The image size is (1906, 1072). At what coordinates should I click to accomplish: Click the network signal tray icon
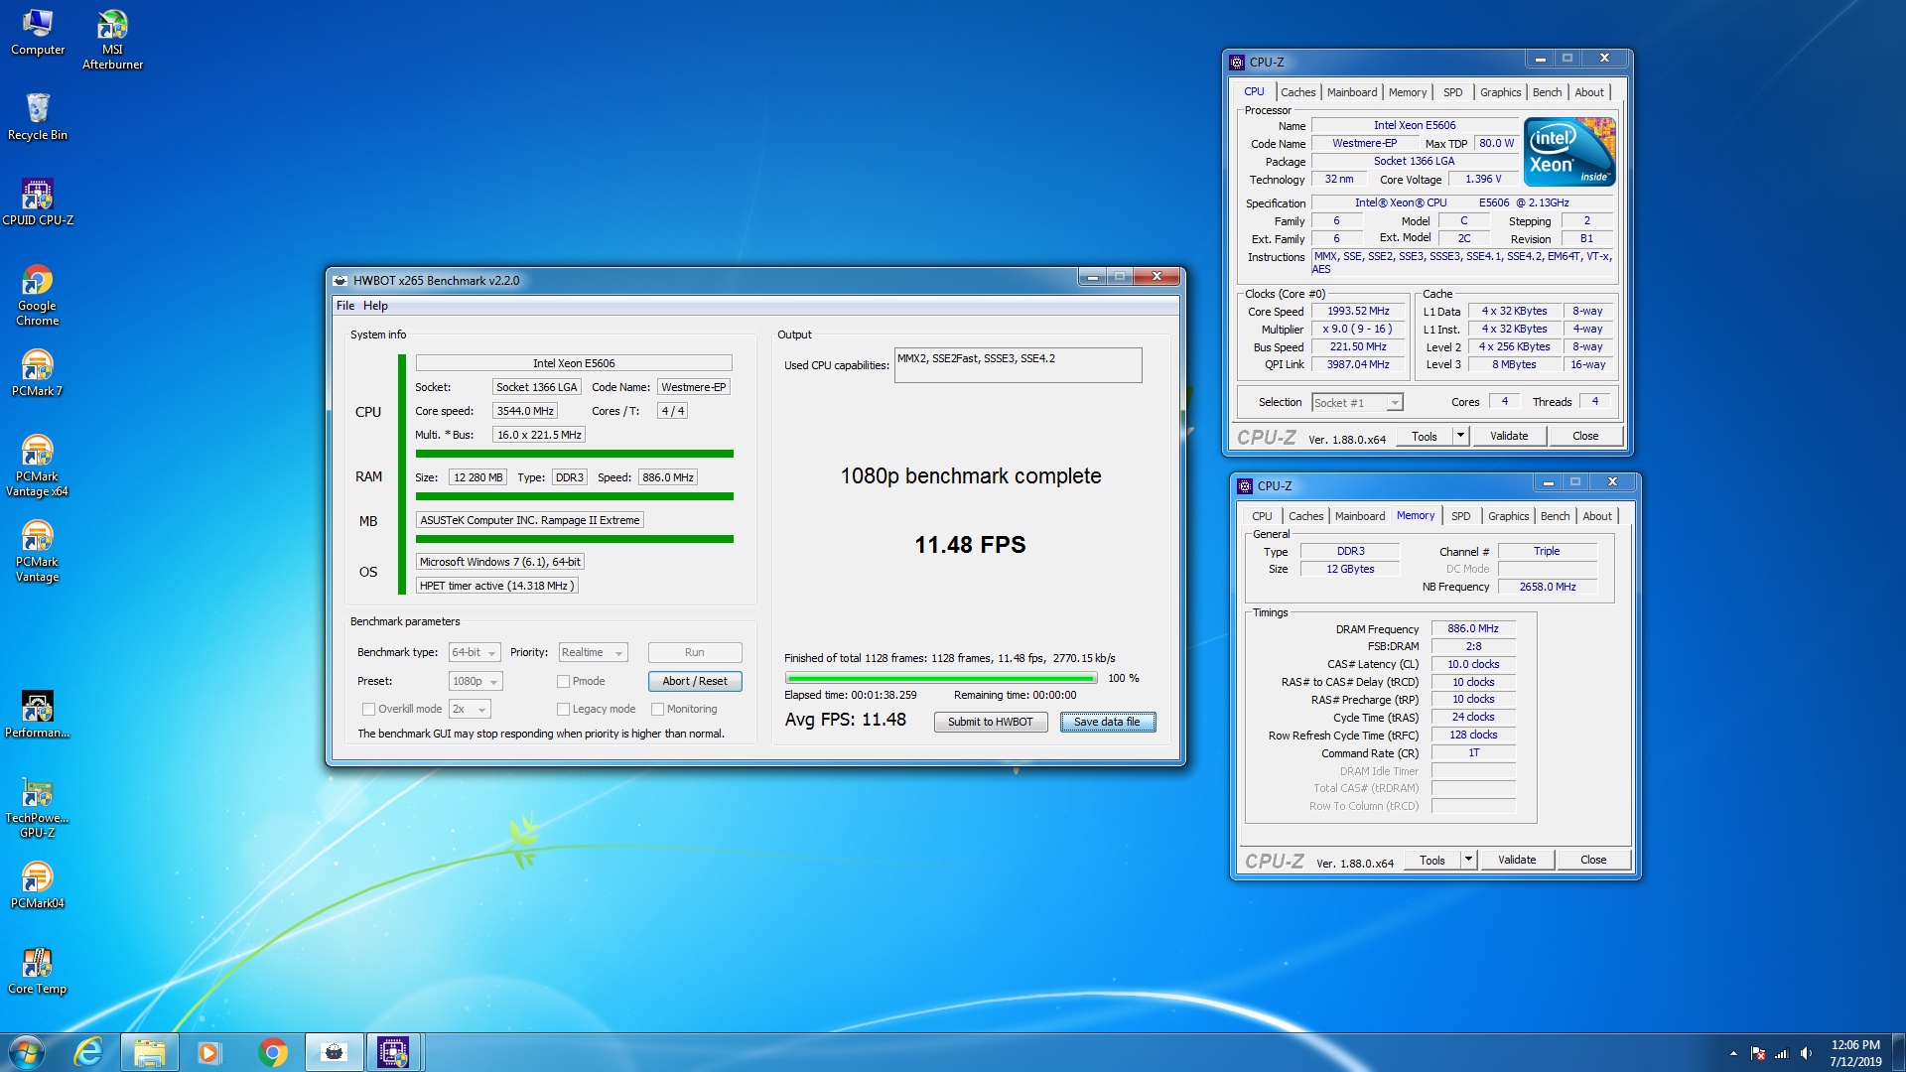click(x=1782, y=1053)
